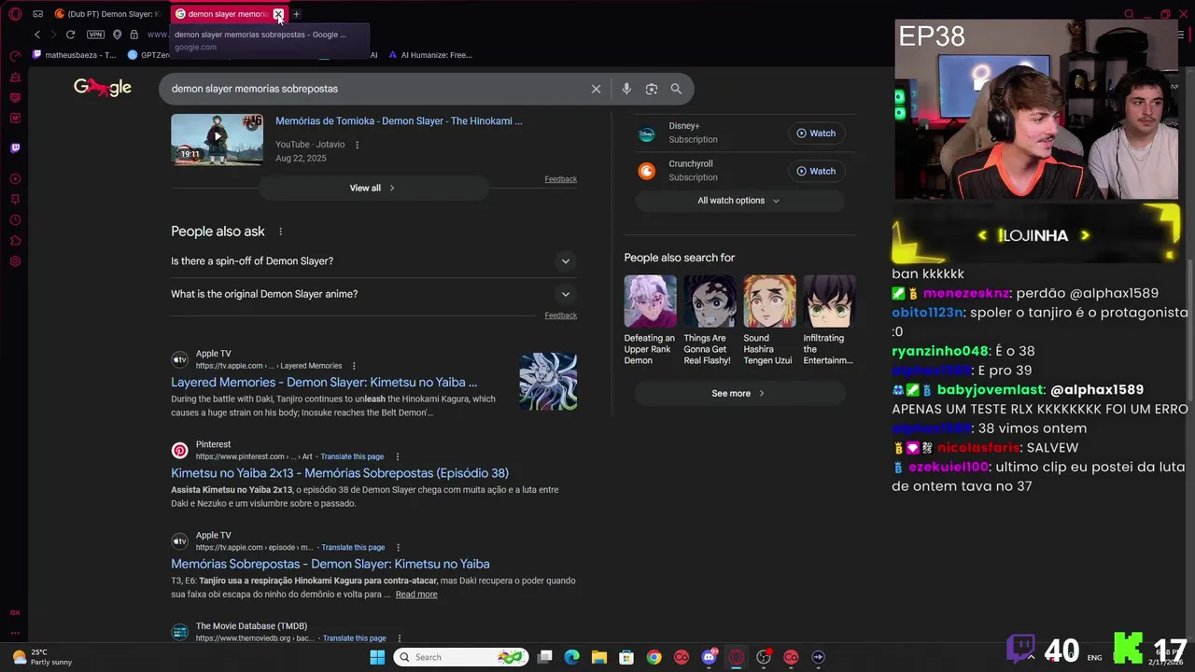Image resolution: width=1195 pixels, height=672 pixels.
Task: Open options for the Jotavio YouTube video
Action: [357, 145]
